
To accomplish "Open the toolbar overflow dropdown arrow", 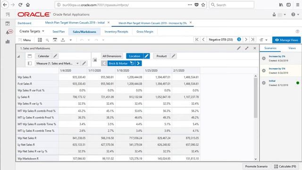I will [71, 40].
